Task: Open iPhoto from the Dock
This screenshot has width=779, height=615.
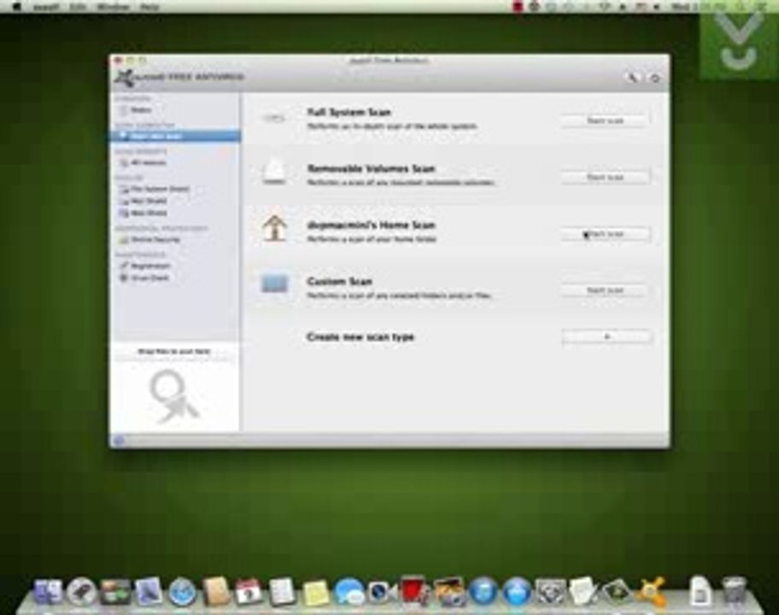Action: pos(449,592)
